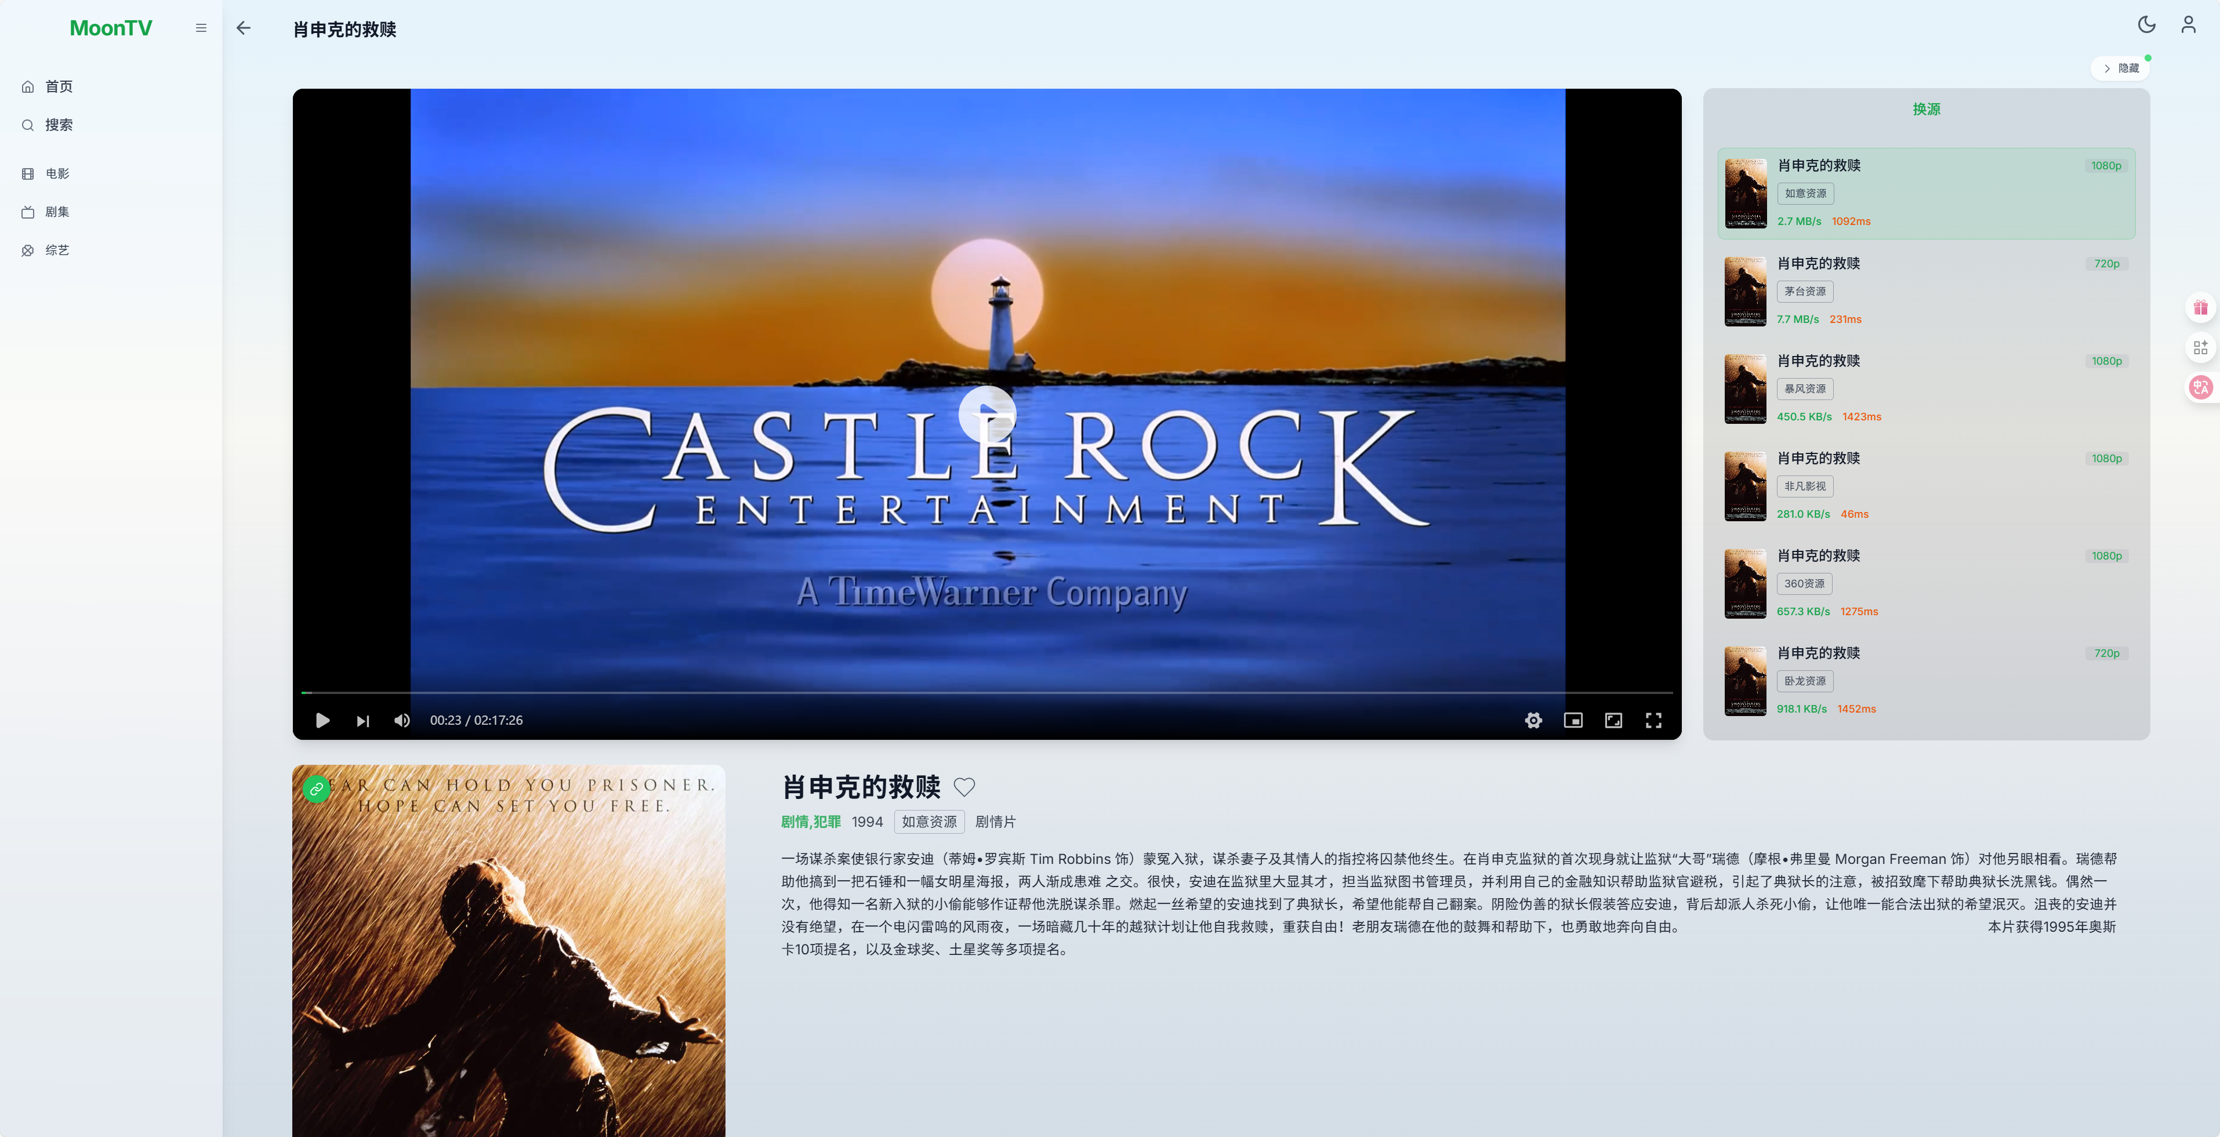Image resolution: width=2220 pixels, height=1137 pixels.
Task: Switch to 卧龙资源 source
Action: click(x=1926, y=681)
